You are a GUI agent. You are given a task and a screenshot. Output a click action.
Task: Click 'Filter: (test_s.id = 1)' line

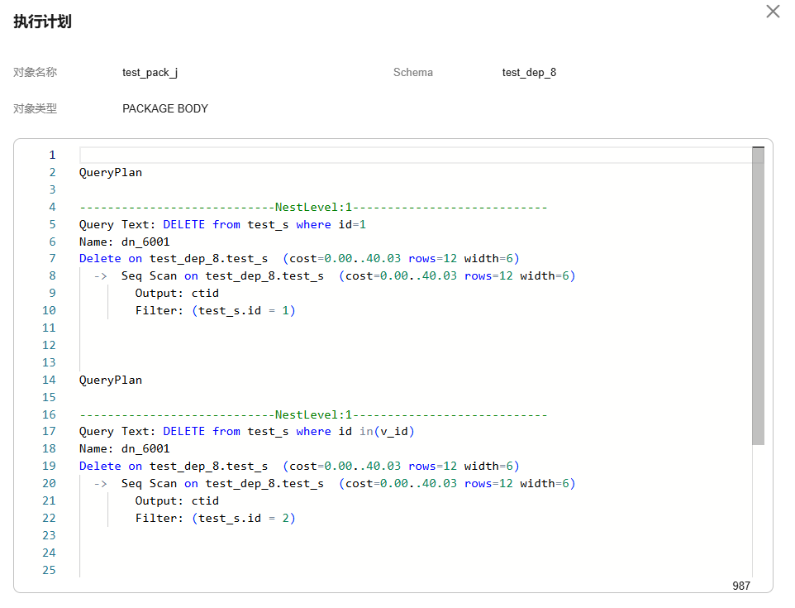tap(215, 310)
